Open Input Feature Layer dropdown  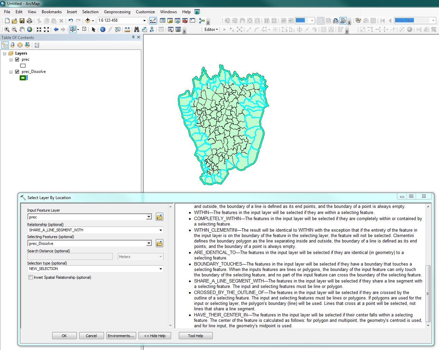149,217
